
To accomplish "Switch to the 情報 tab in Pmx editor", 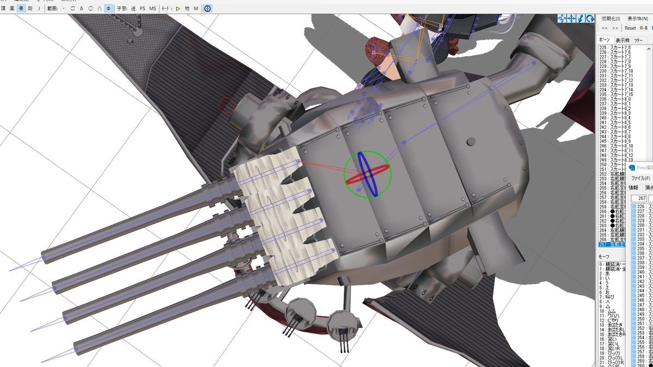I will pos(633,188).
